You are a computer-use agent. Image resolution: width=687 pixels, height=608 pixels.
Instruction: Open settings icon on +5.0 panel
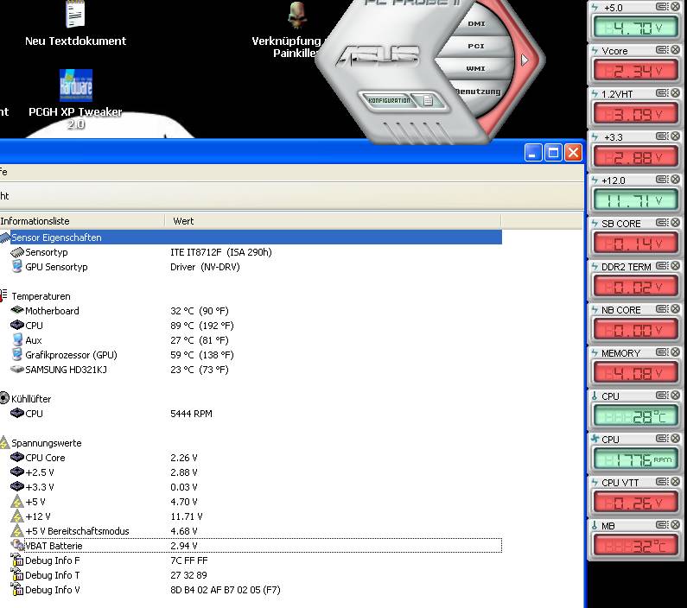coord(662,7)
